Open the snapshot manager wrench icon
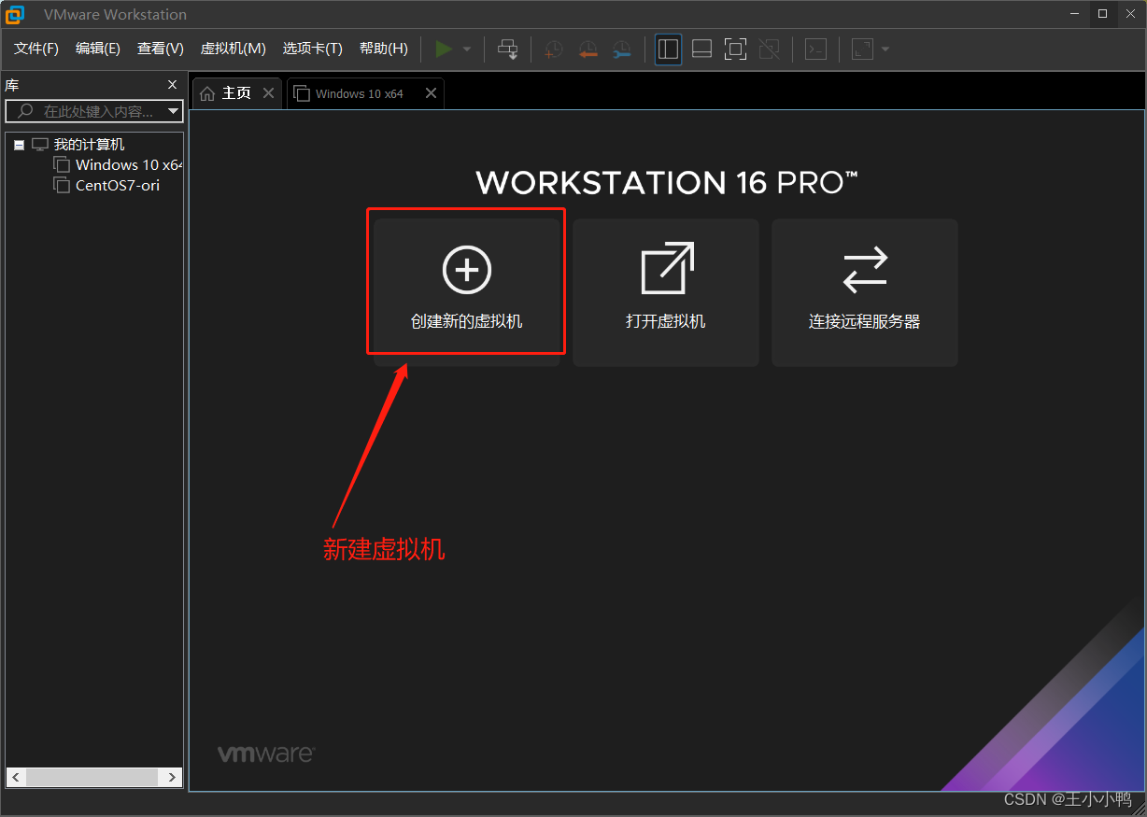This screenshot has height=817, width=1147. tap(621, 49)
